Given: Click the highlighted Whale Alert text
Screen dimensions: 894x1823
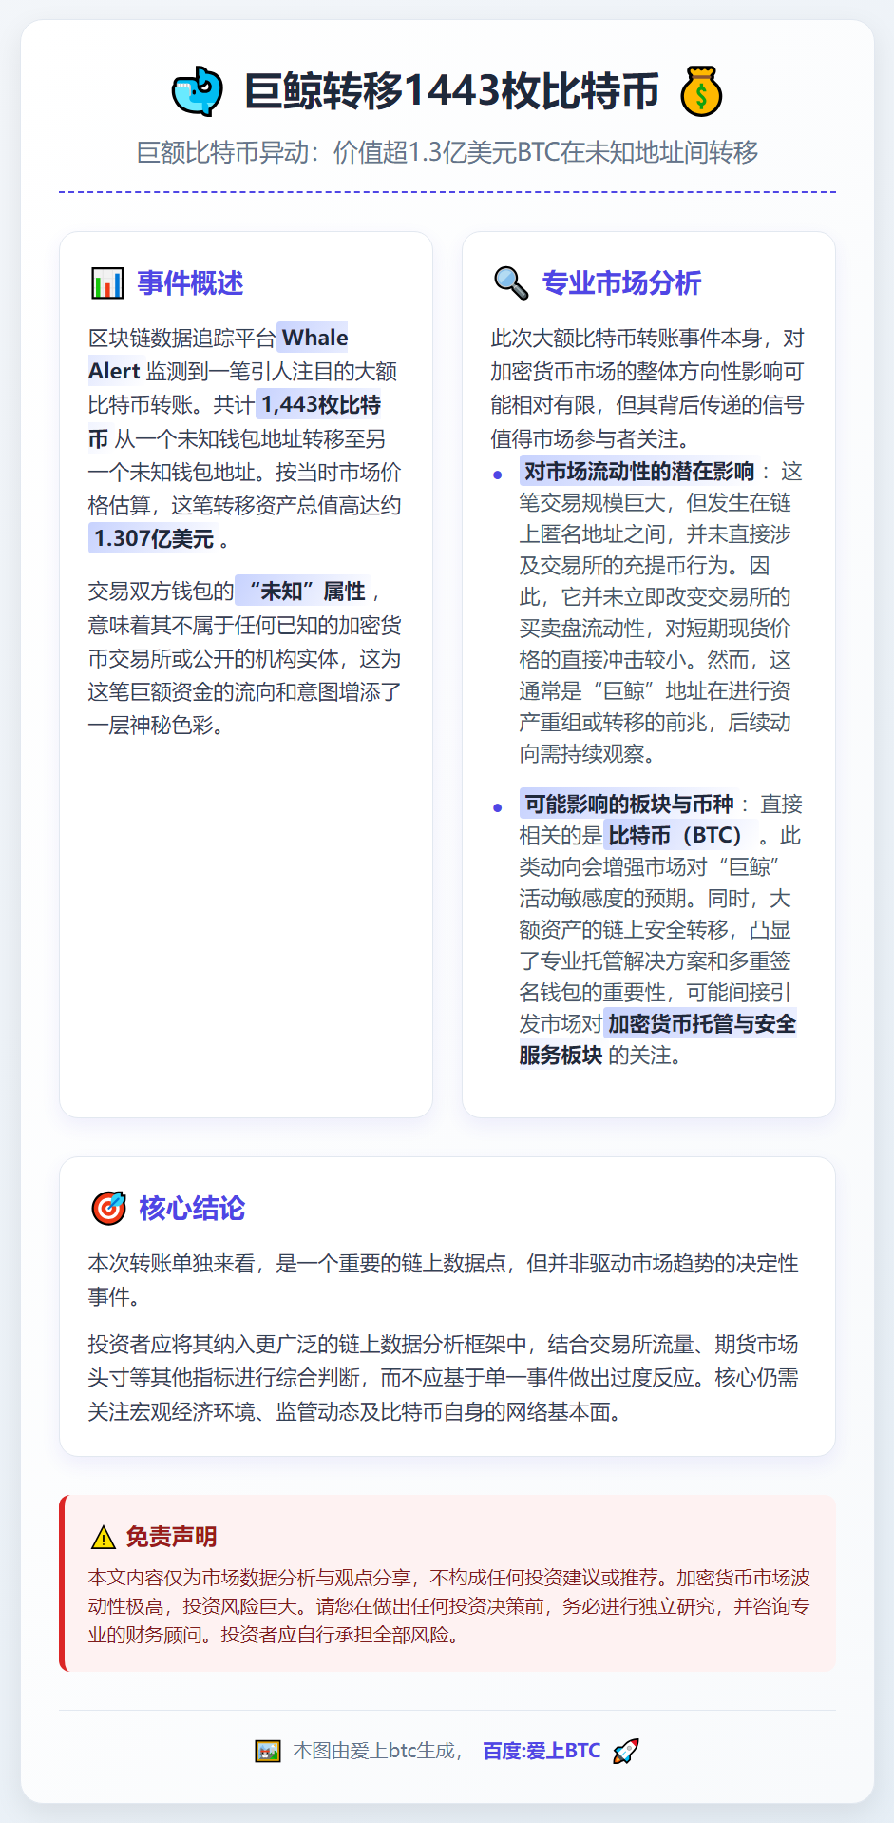Looking at the screenshot, I should click(x=219, y=354).
